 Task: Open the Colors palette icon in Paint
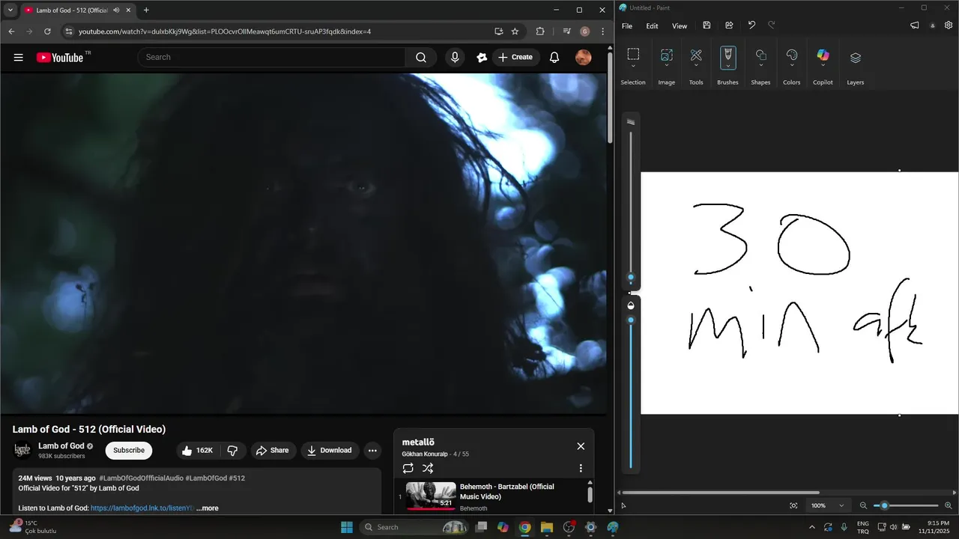pyautogui.click(x=792, y=55)
